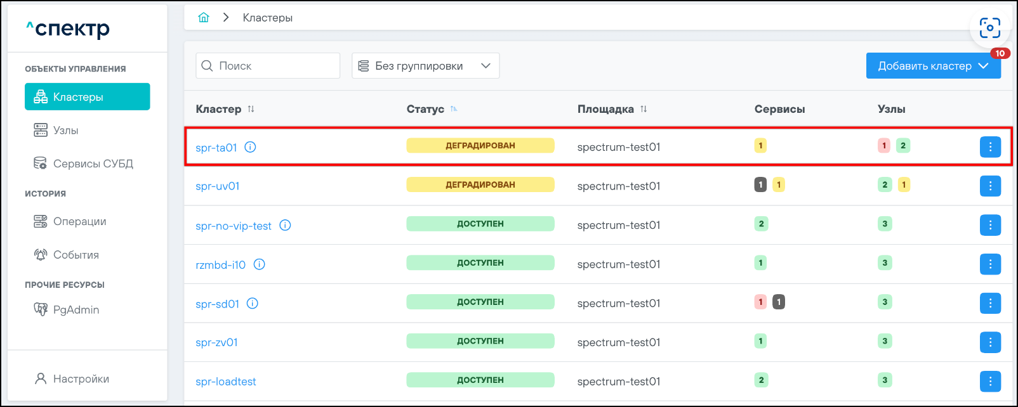Open three-dot actions menu for spr-zv01

[989, 342]
